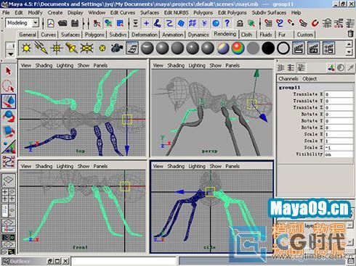The width and height of the screenshot is (356, 266).
Task: Click the new scene icon
Action: 51,23
